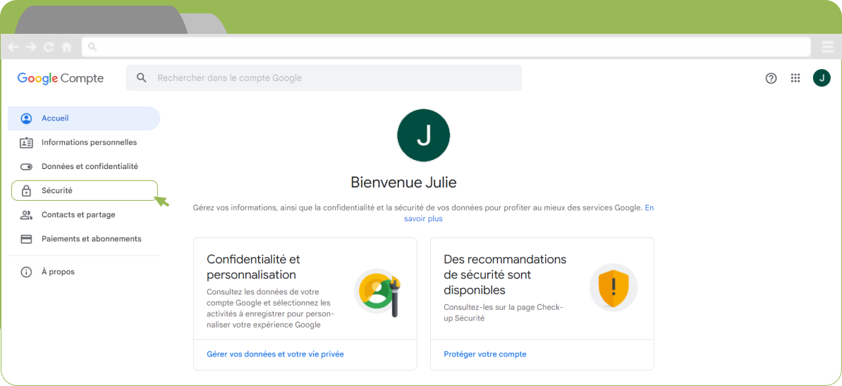842x386 pixels.
Task: Go to Données et confidentialité
Action: (x=84, y=167)
